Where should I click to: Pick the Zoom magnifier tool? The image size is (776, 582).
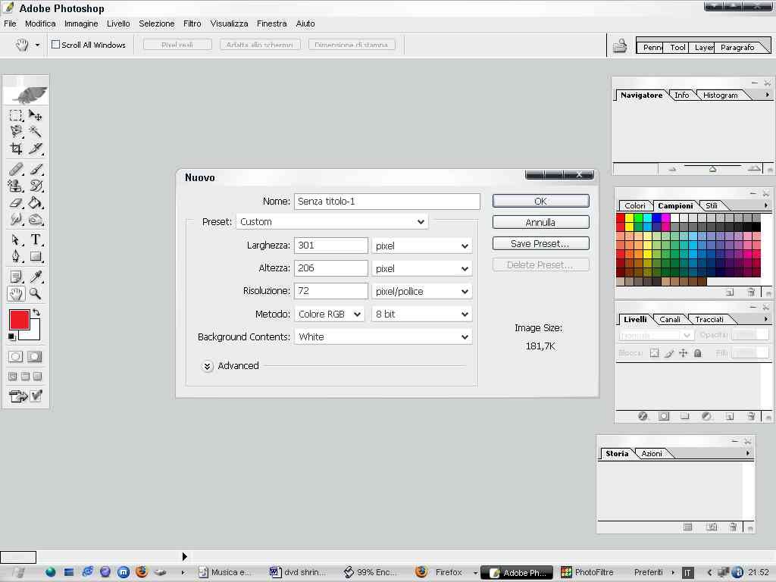click(x=36, y=294)
